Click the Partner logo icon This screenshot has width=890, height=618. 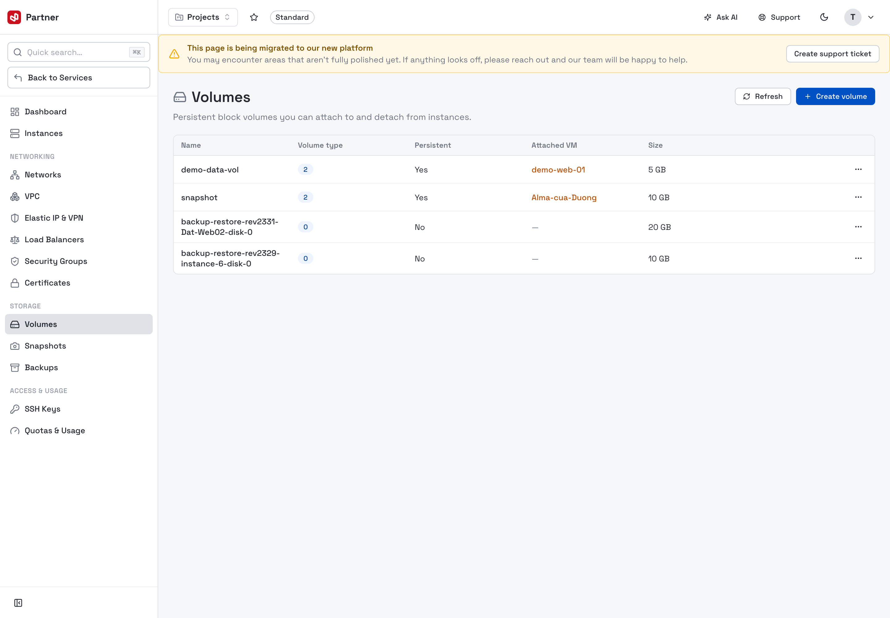14,17
